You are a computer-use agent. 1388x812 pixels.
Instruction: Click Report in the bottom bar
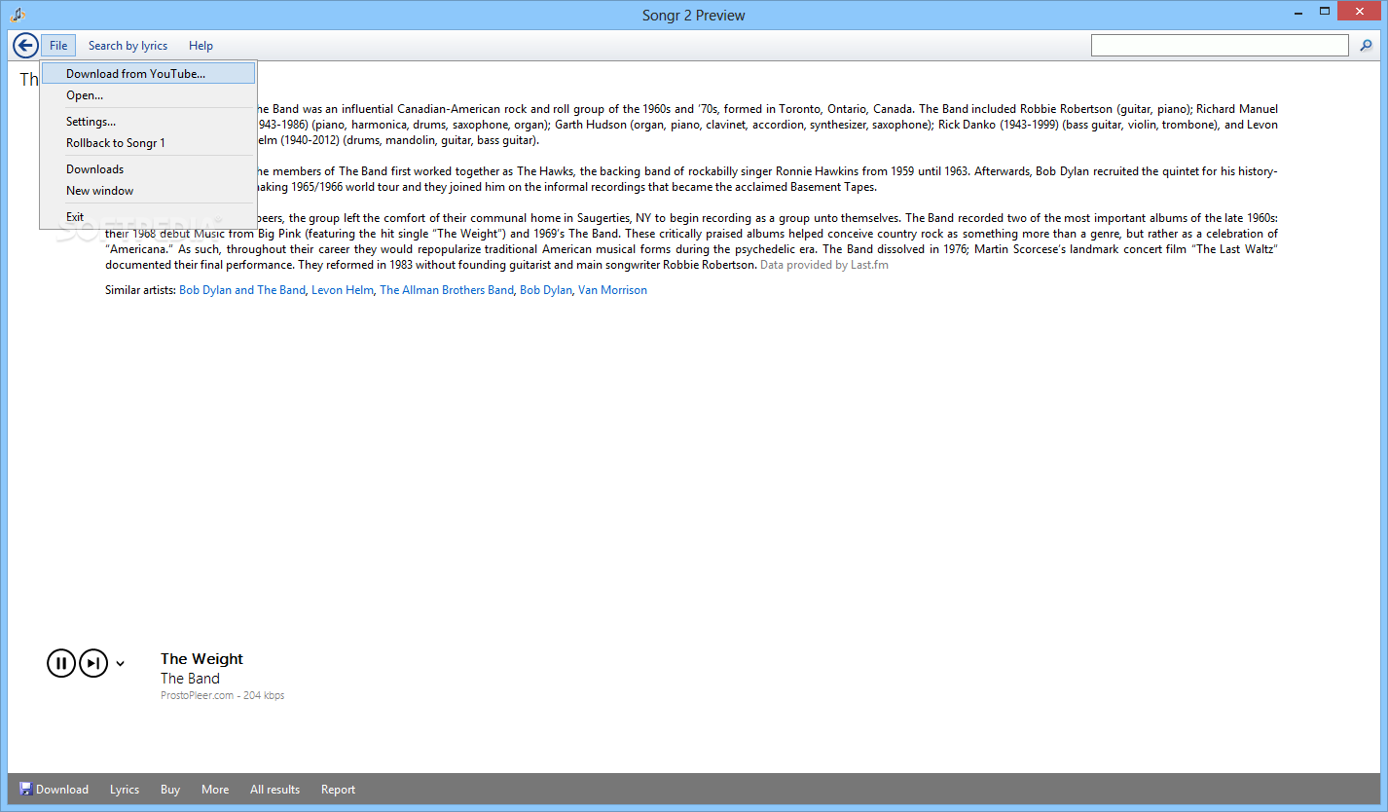pos(338,790)
